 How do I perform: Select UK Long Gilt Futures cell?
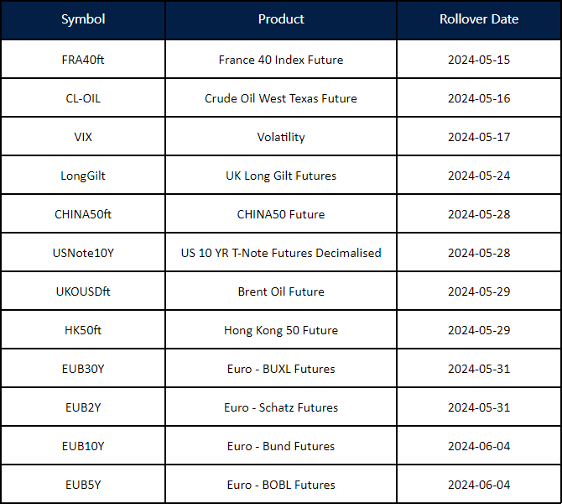[x=281, y=176]
